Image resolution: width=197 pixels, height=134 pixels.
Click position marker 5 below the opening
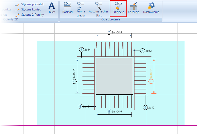(109, 111)
